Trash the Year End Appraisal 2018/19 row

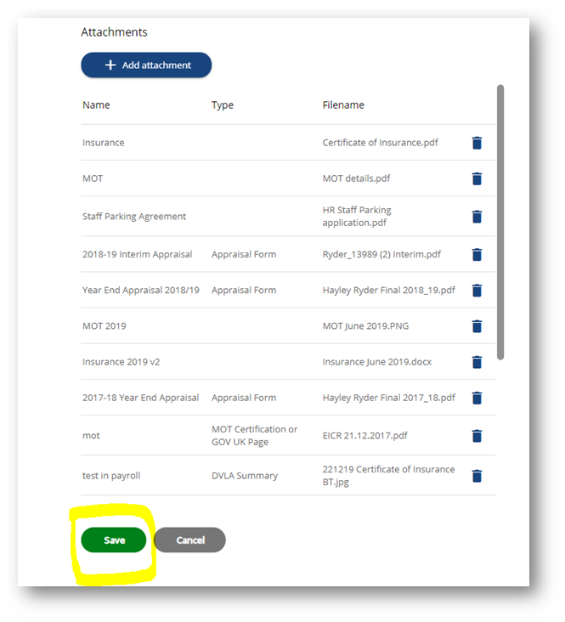tap(477, 291)
